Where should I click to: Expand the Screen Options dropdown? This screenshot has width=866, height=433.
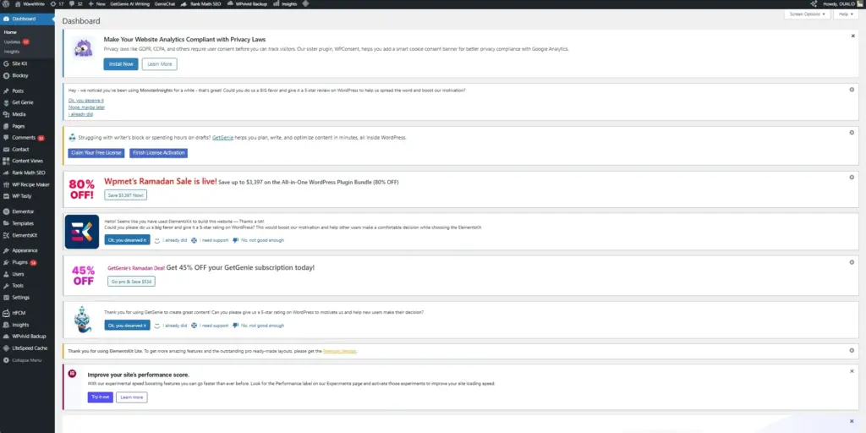pos(808,14)
